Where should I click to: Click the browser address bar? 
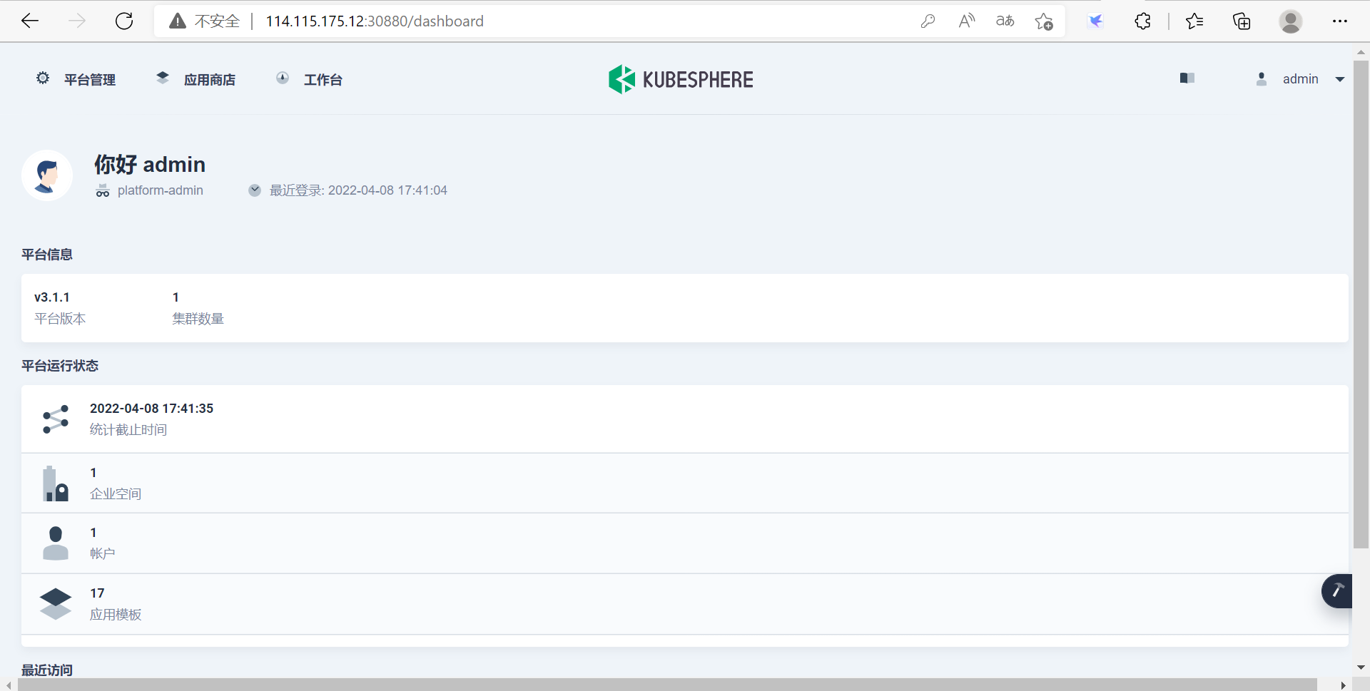[x=499, y=21]
